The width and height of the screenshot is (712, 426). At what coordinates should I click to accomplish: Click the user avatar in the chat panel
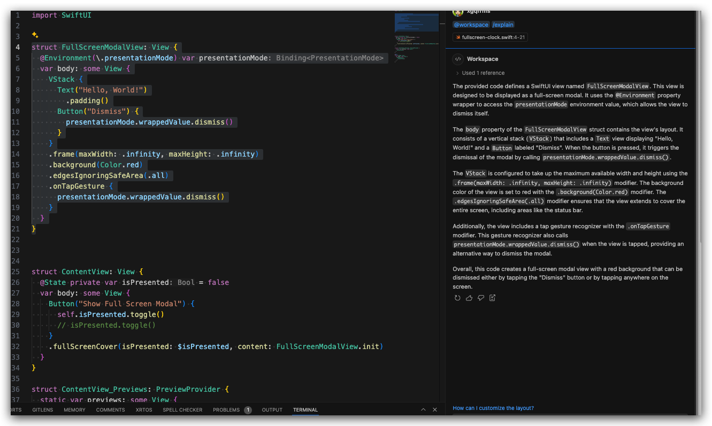click(458, 12)
